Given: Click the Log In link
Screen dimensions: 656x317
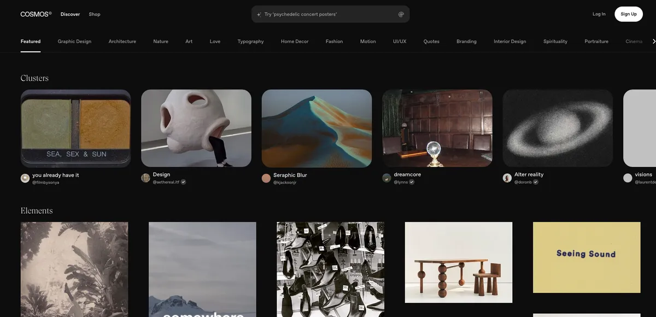Looking at the screenshot, I should coord(599,14).
